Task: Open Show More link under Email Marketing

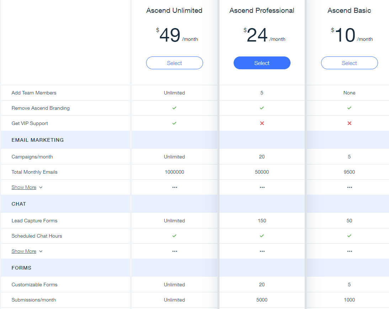Action: point(24,187)
